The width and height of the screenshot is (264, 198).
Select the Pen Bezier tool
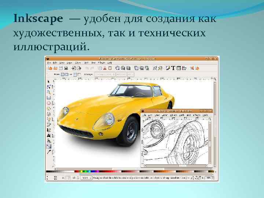coord(49,125)
